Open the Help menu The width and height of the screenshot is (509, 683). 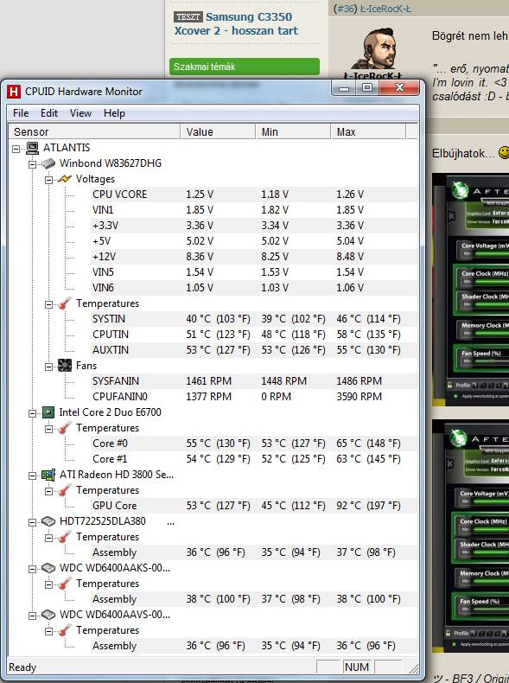tap(114, 113)
